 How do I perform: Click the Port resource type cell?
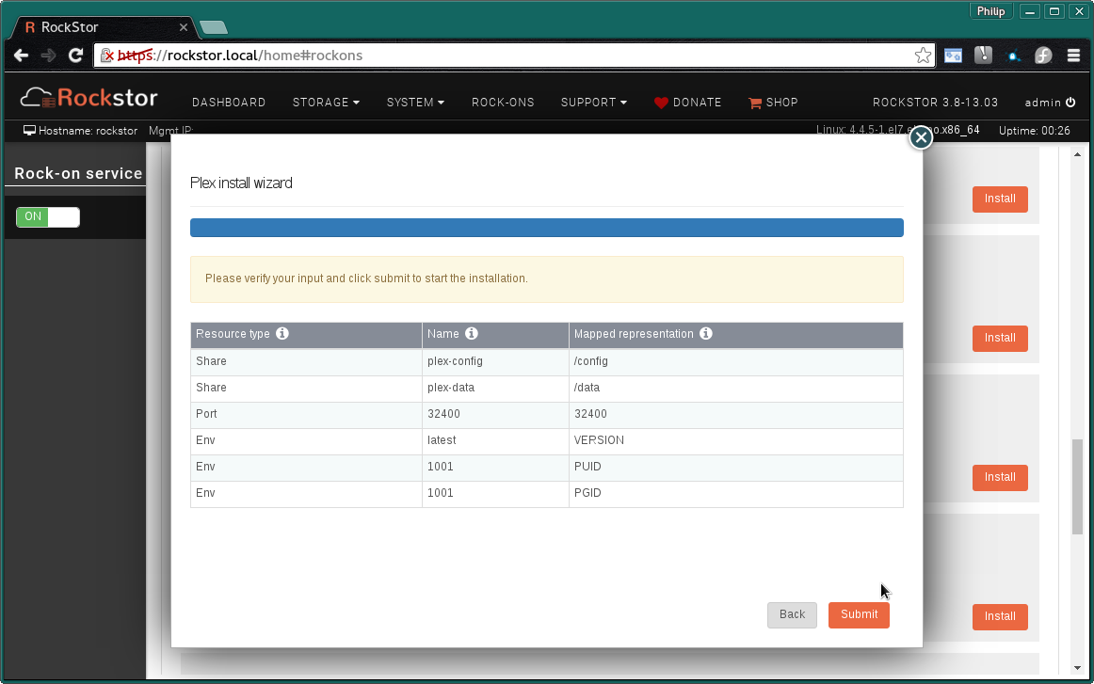[306, 414]
